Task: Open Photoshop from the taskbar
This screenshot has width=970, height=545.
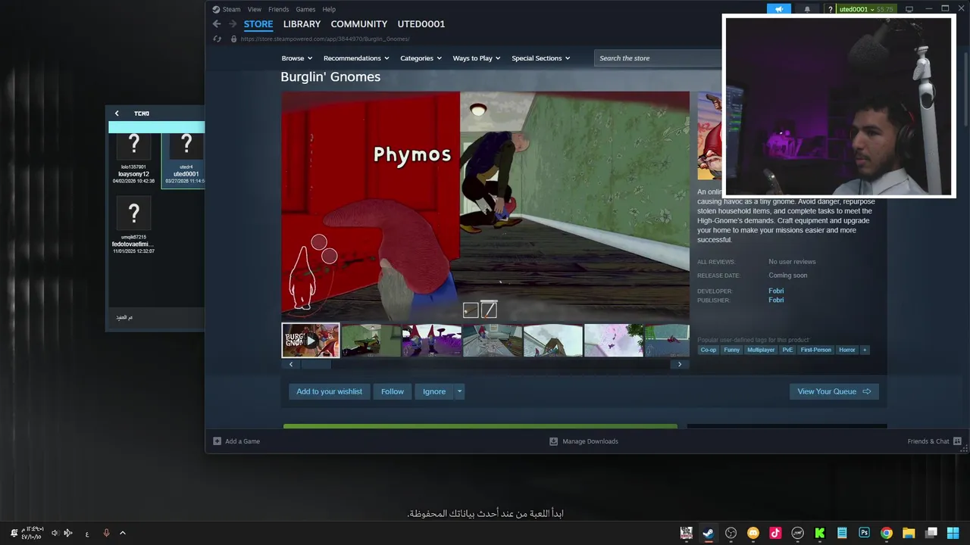Action: click(x=864, y=533)
